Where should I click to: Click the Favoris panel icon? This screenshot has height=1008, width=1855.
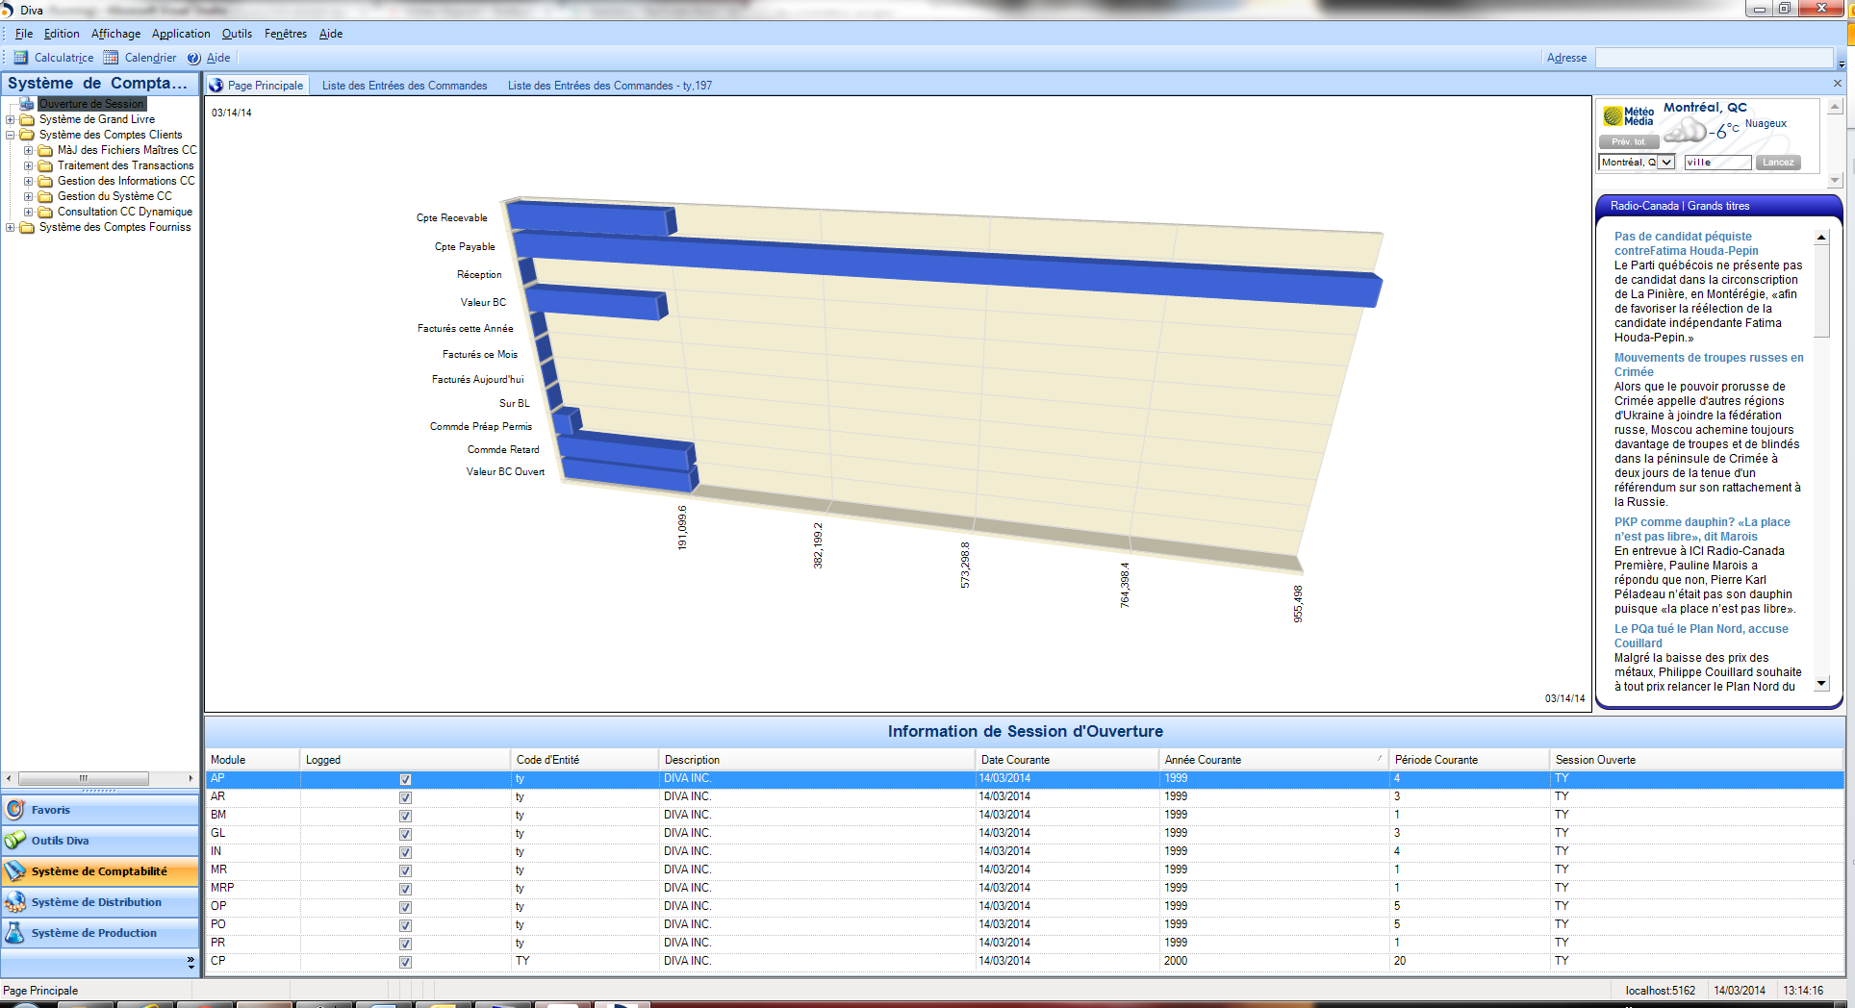(15, 810)
